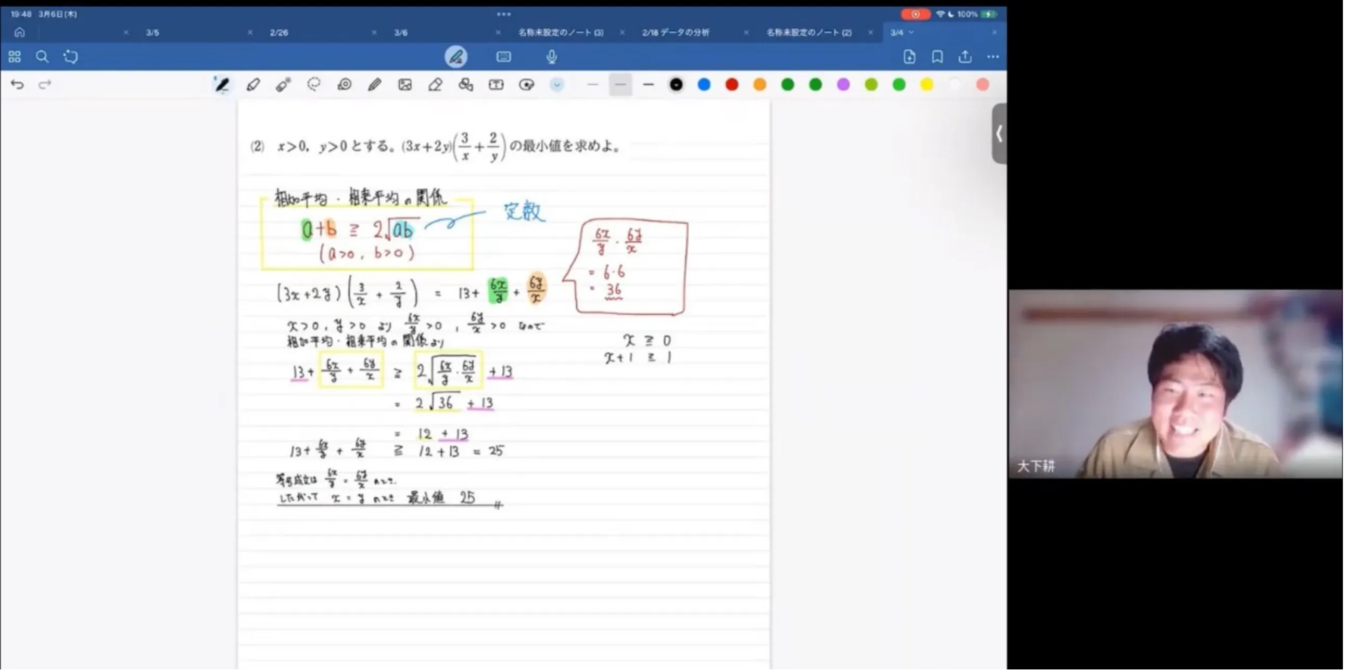Click the undo arrow
The height and width of the screenshot is (671, 1345).
17,85
